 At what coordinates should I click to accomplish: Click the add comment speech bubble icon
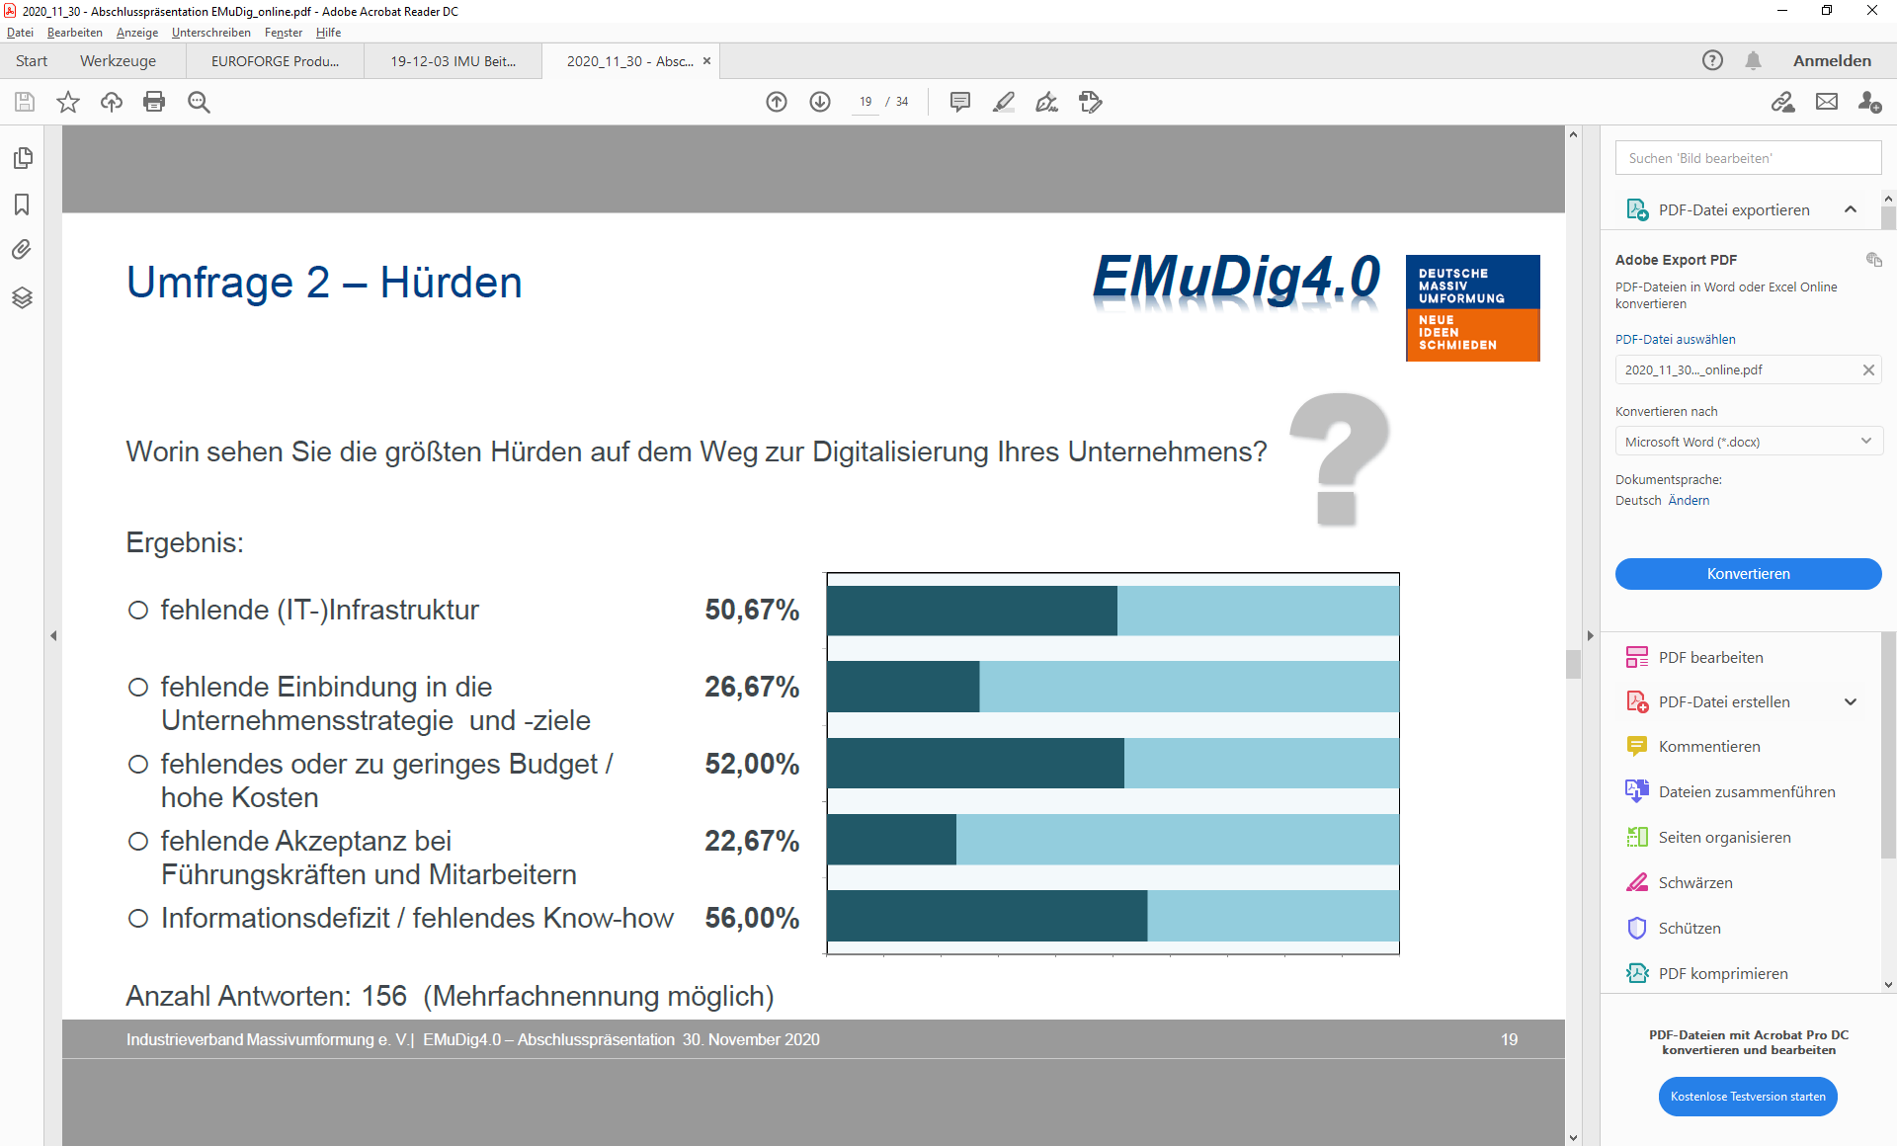coord(959,102)
